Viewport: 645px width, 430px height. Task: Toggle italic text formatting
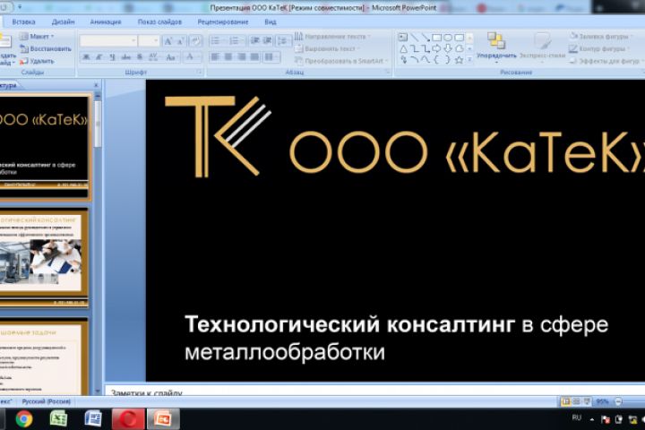(99, 57)
